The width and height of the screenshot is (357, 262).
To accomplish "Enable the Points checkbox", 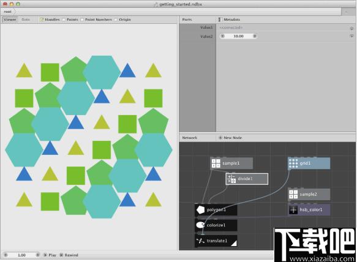I will click(64, 20).
